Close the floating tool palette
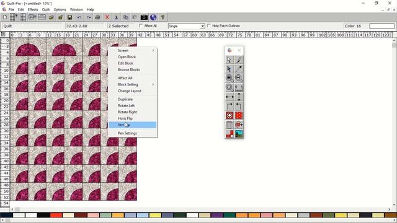Screen dimensions: 397x223 click(x=239, y=50)
